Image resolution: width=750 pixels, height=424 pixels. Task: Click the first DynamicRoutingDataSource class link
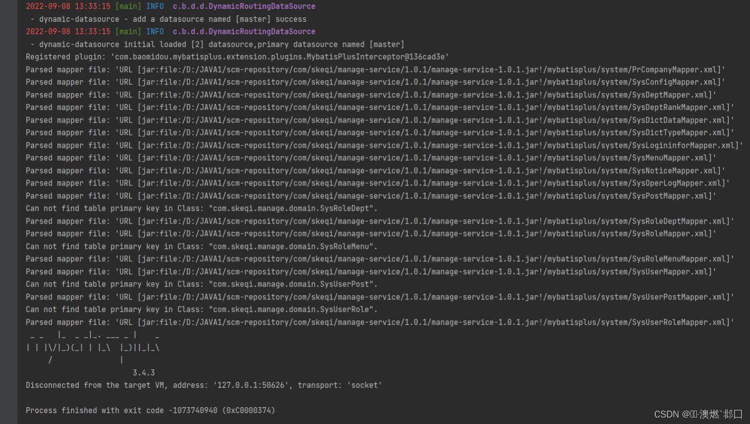[x=243, y=6]
